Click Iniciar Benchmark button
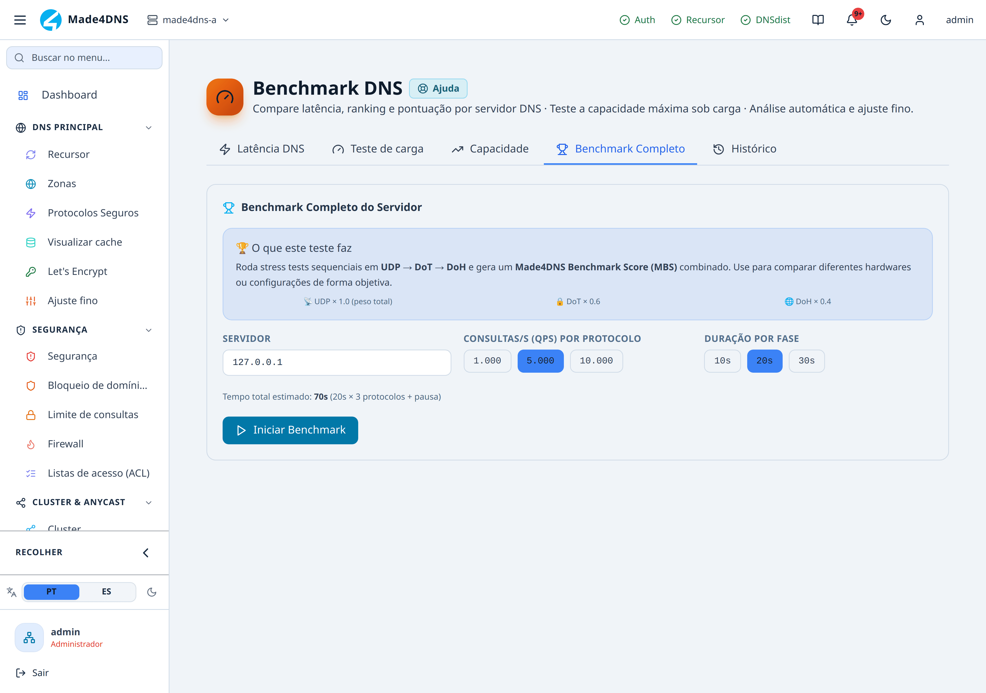 point(290,430)
